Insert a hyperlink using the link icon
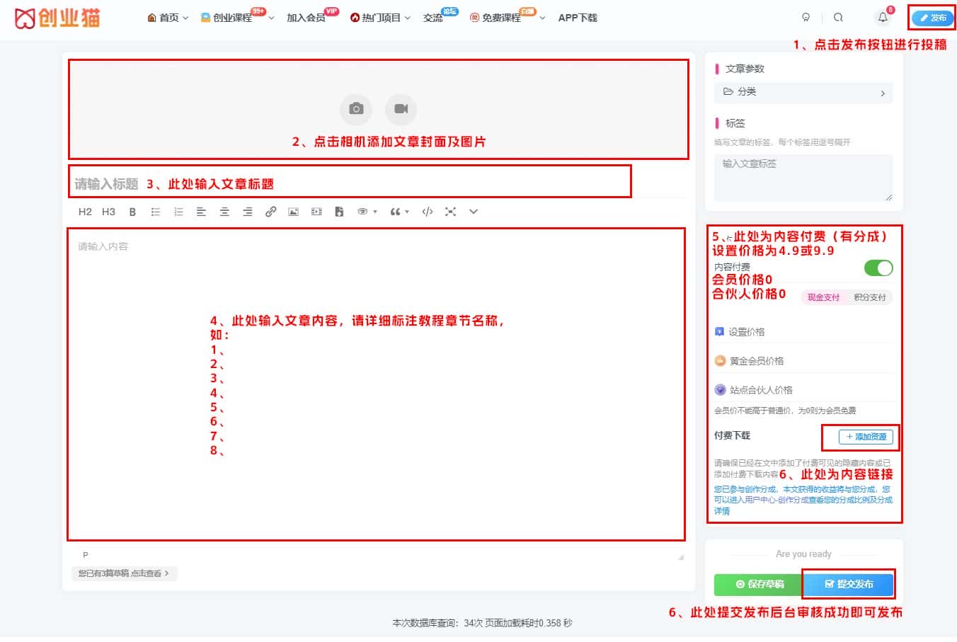The height and width of the screenshot is (642, 957). [271, 211]
